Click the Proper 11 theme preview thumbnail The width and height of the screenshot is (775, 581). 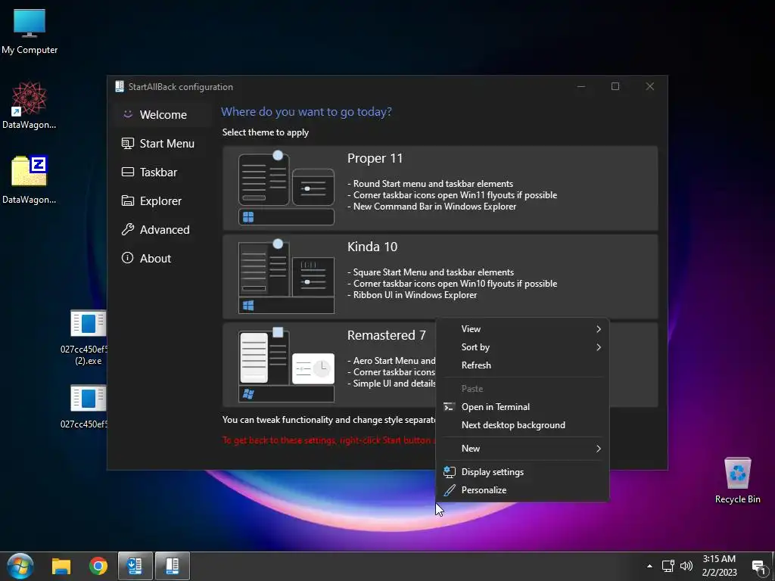(x=286, y=188)
